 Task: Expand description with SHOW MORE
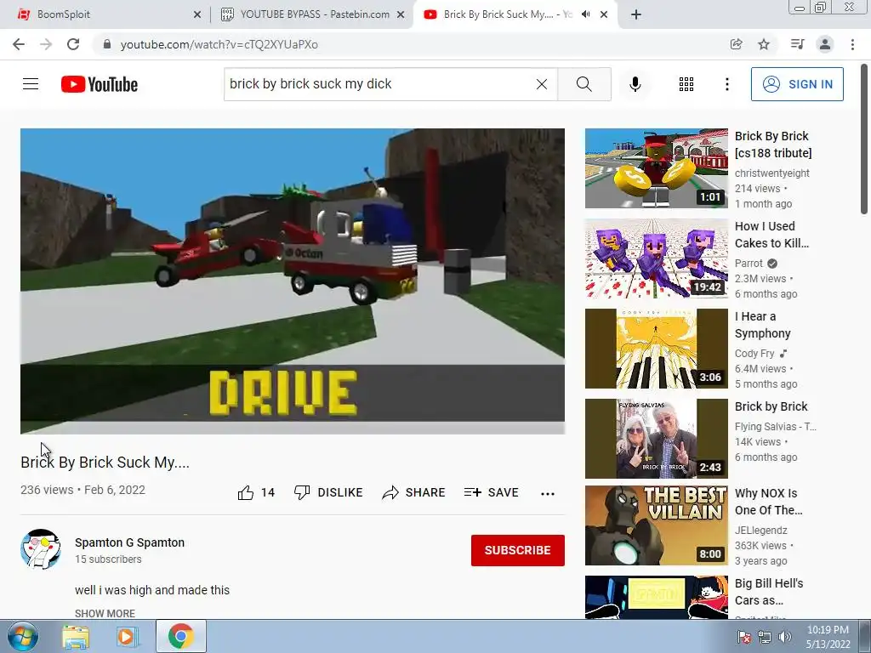105,613
